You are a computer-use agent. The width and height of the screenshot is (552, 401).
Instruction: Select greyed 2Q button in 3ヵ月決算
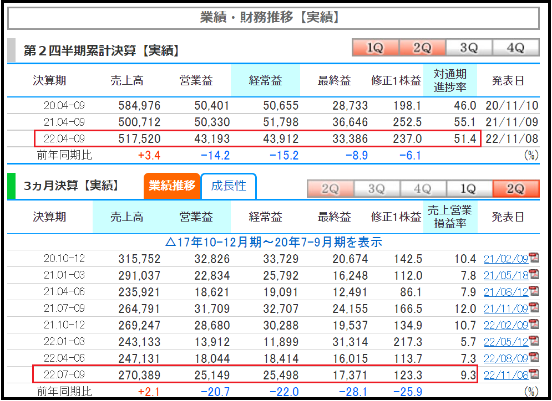coord(330,189)
